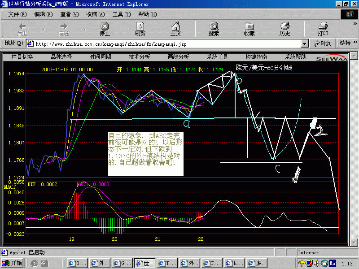The width and height of the screenshot is (359, 269).
Task: Launch Internet Explorer from quick launch
Action: (35, 263)
